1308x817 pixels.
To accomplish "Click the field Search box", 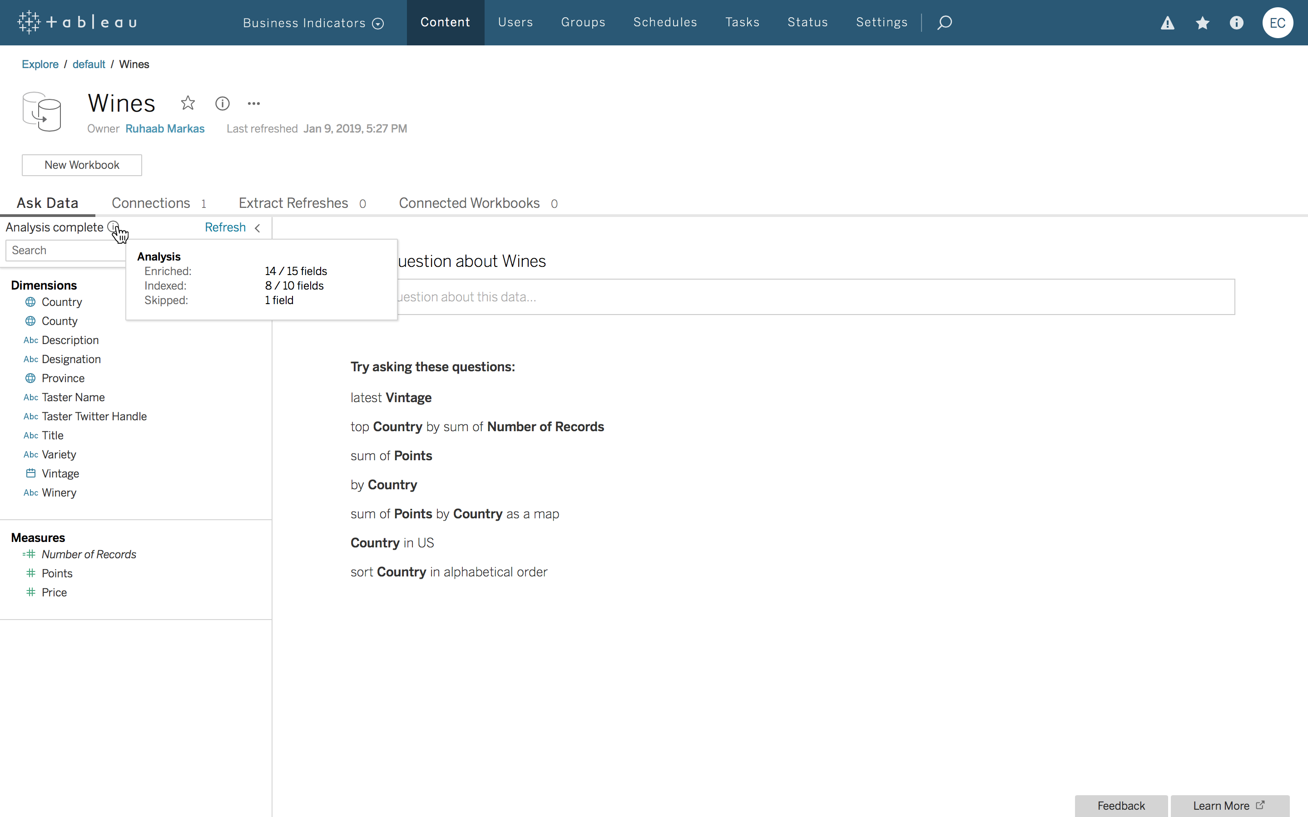I will click(x=66, y=250).
